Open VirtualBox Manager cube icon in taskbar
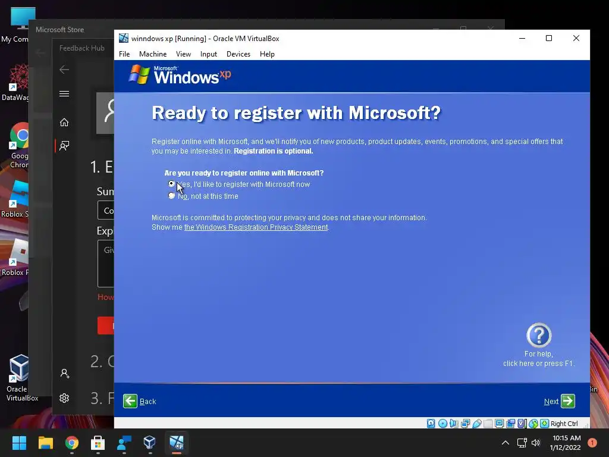 click(x=150, y=443)
